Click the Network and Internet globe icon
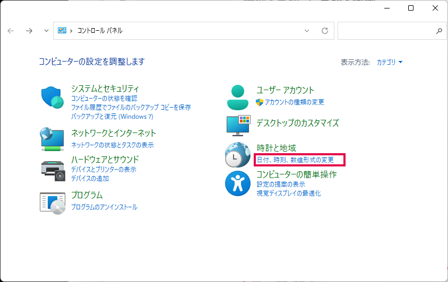448x282 pixels. 53,138
